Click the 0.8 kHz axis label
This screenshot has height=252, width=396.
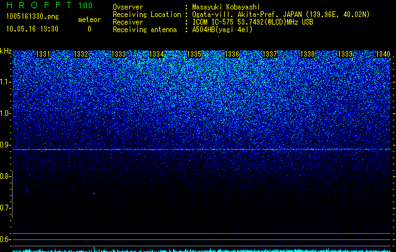5,176
